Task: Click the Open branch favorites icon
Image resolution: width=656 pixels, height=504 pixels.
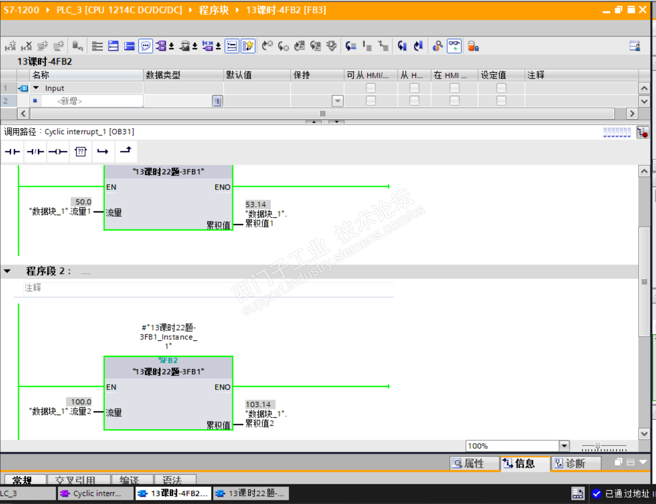Action: point(103,152)
